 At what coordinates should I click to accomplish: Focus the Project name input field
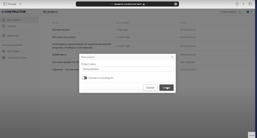click(x=127, y=69)
